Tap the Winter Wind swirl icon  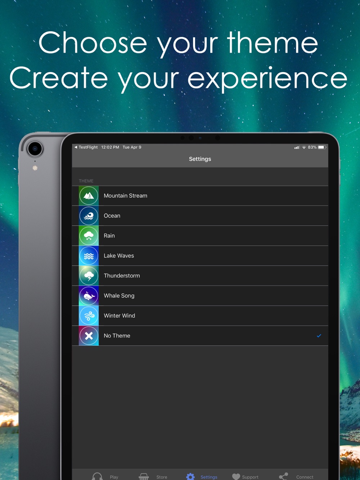click(89, 316)
